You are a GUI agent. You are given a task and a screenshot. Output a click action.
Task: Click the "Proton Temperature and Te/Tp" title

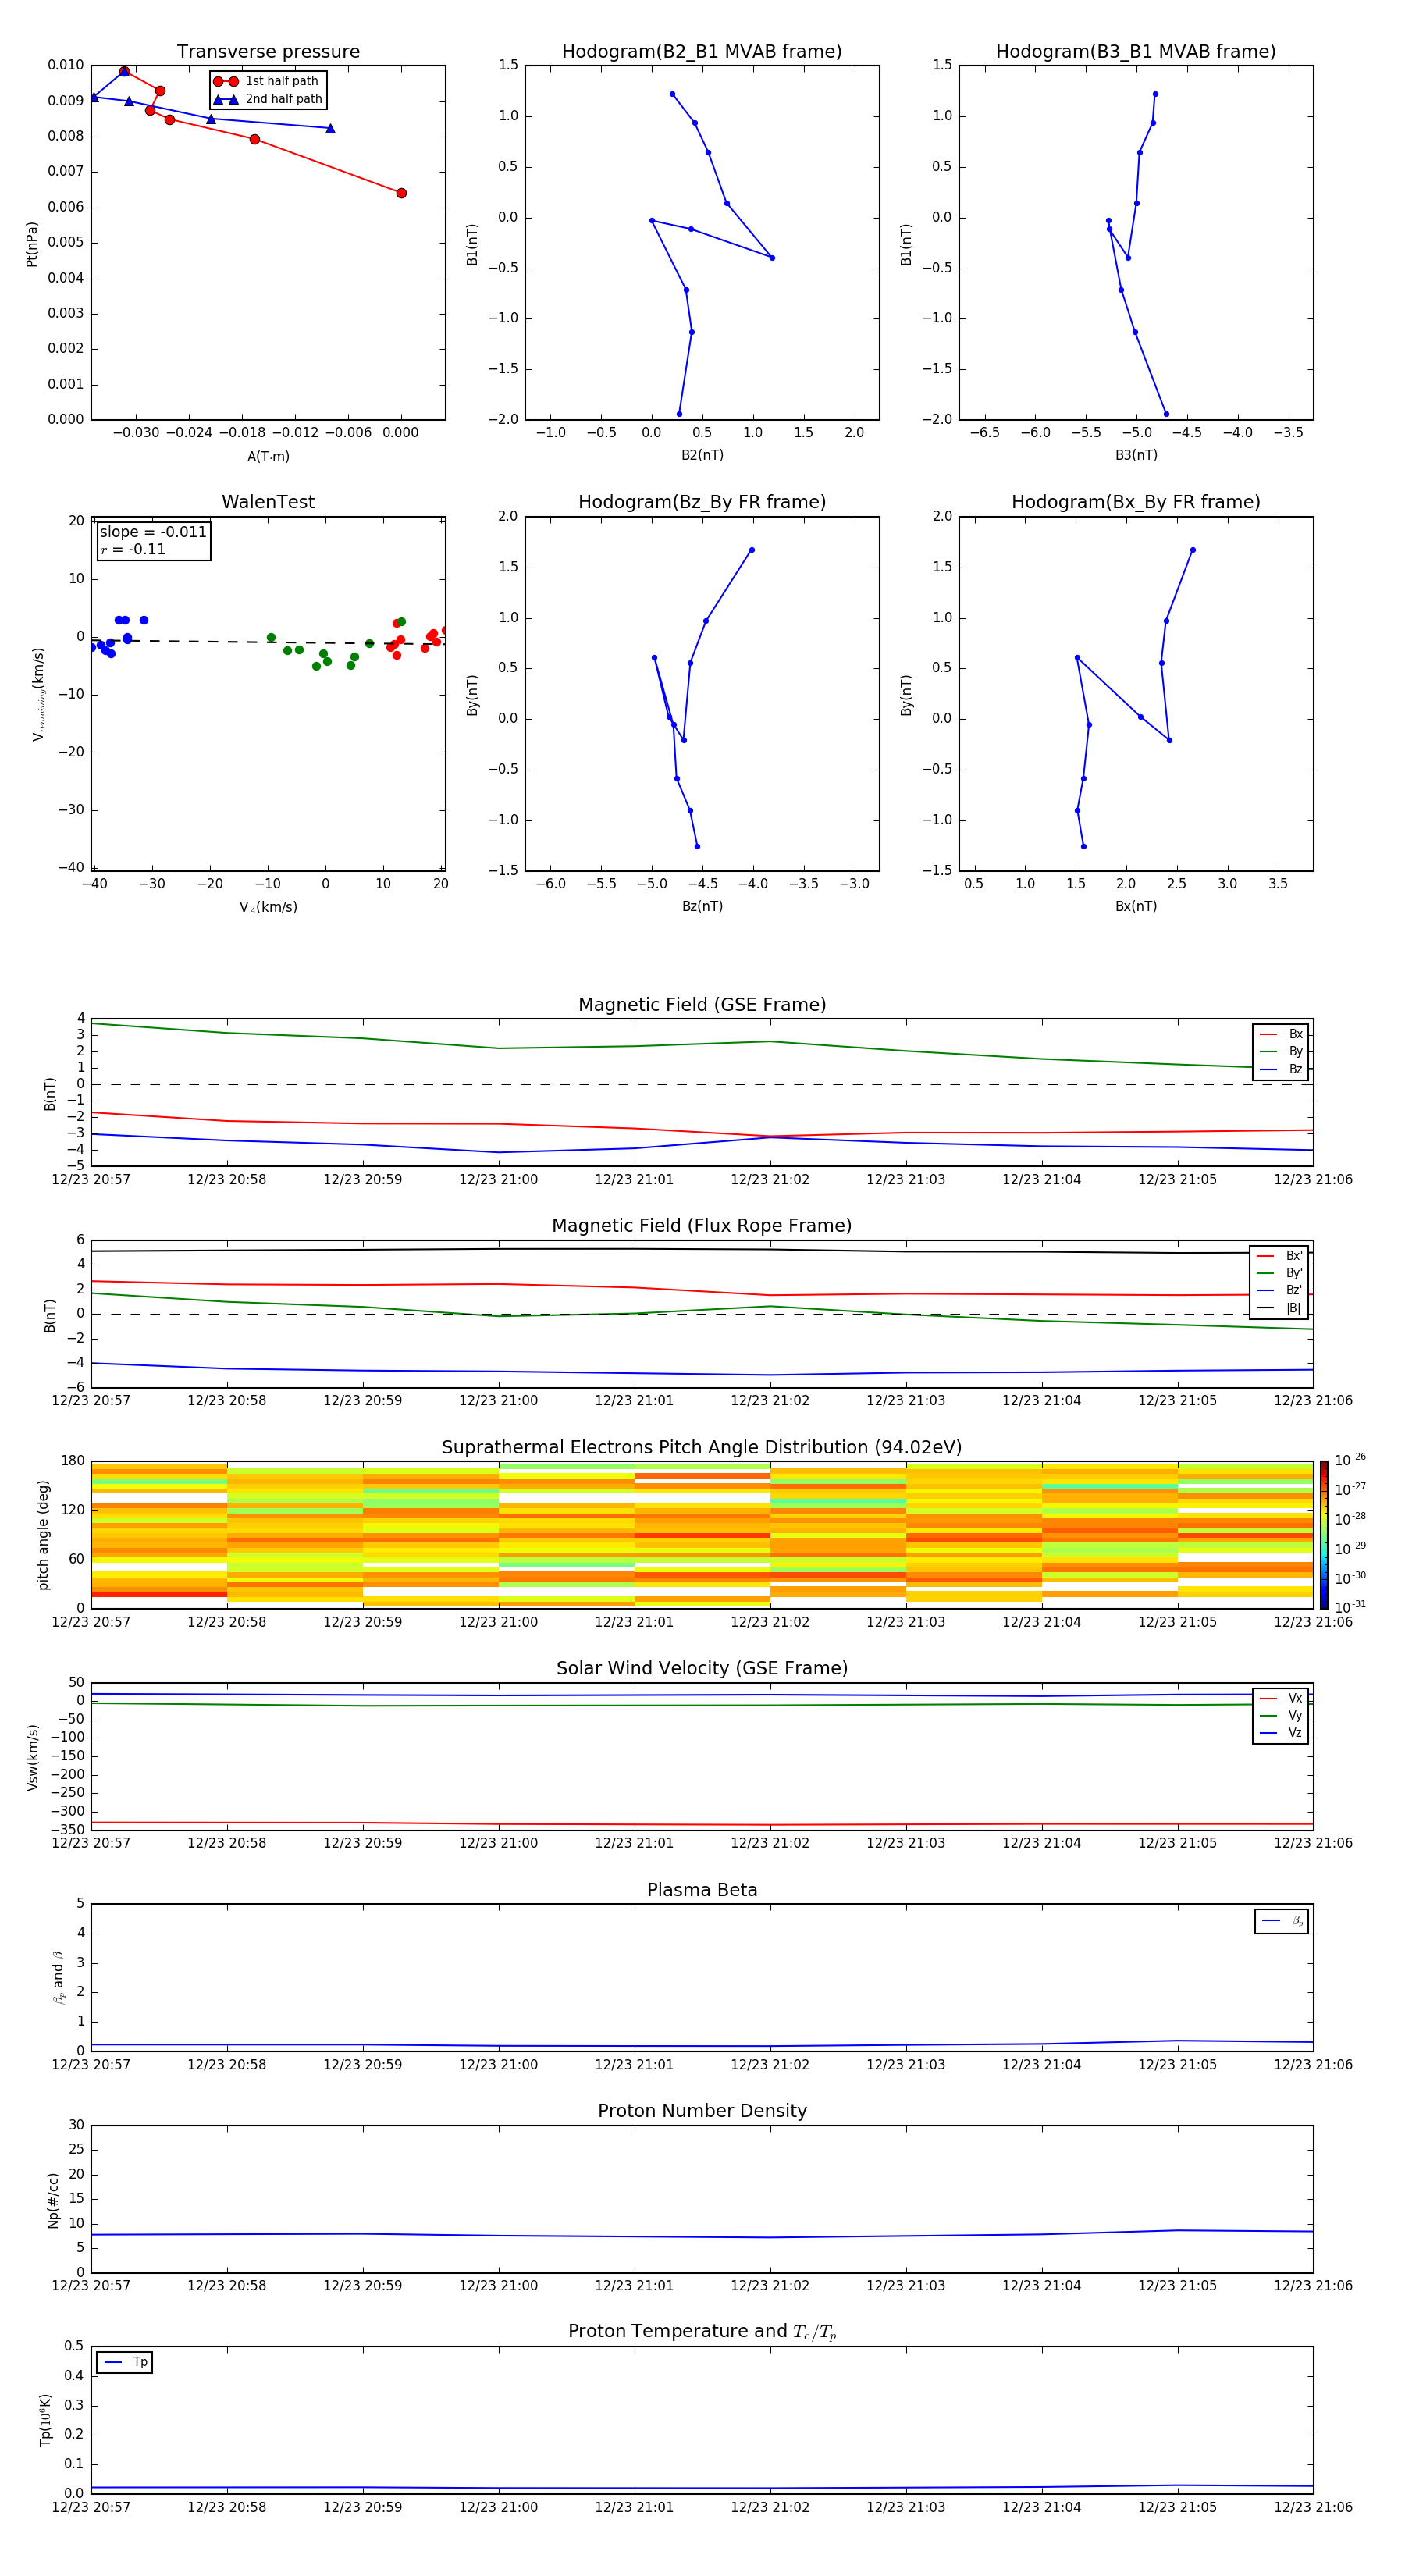702,2332
